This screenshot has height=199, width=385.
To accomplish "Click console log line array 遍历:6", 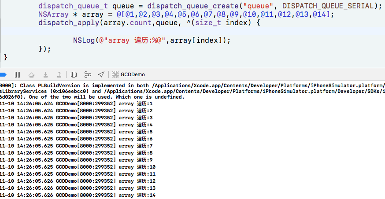I will 76,139.
